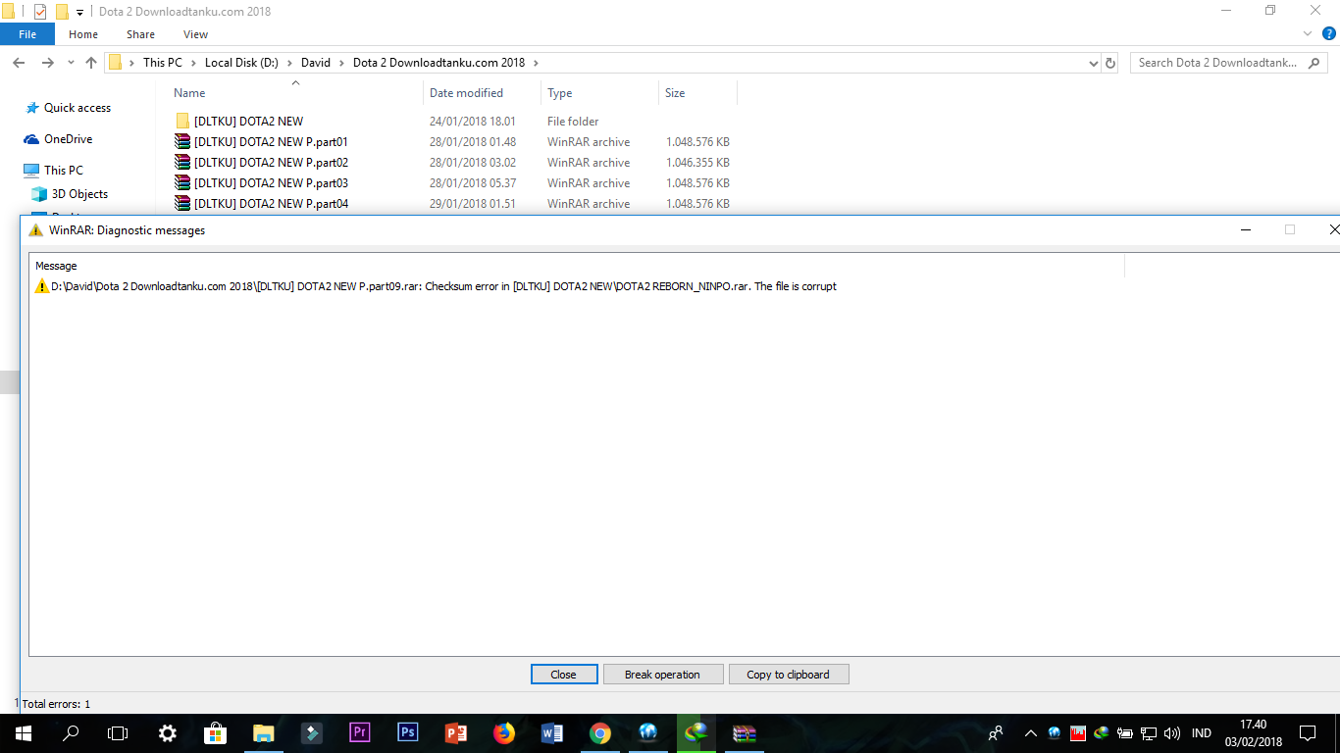
Task: Click the Properties icon in quick access toolbar
Action: pyautogui.click(x=40, y=12)
